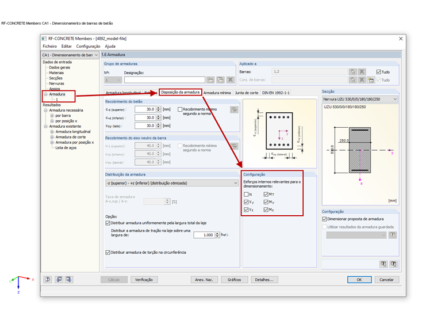Expand the por posição x node
Viewport: 437px width, 328px height.
pos(52,121)
